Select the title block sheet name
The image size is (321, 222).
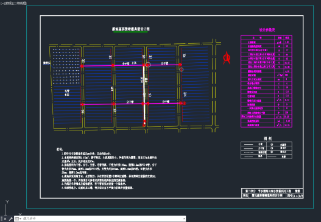click(x=267, y=195)
